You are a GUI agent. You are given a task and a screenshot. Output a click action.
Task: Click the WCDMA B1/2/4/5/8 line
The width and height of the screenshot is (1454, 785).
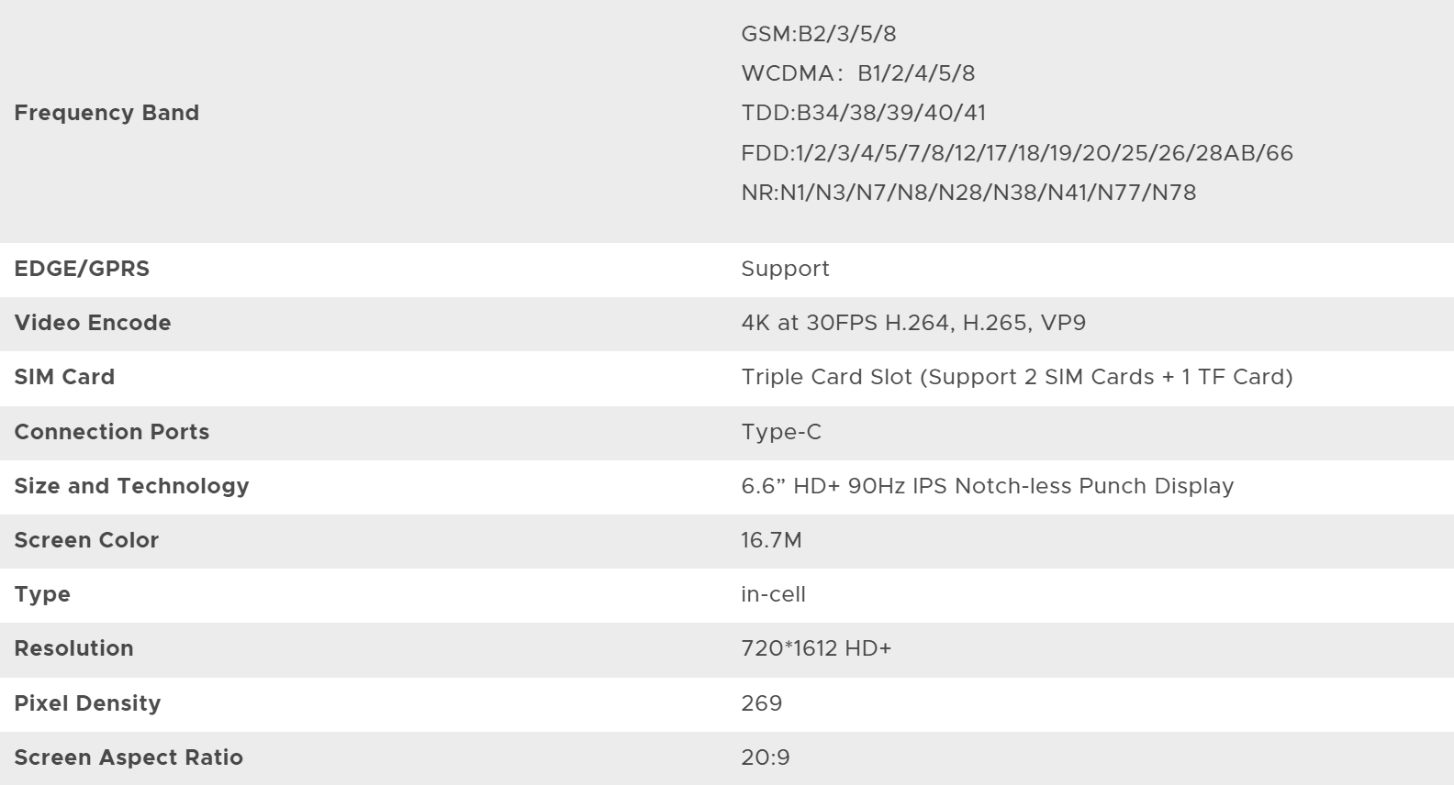pyautogui.click(x=857, y=73)
